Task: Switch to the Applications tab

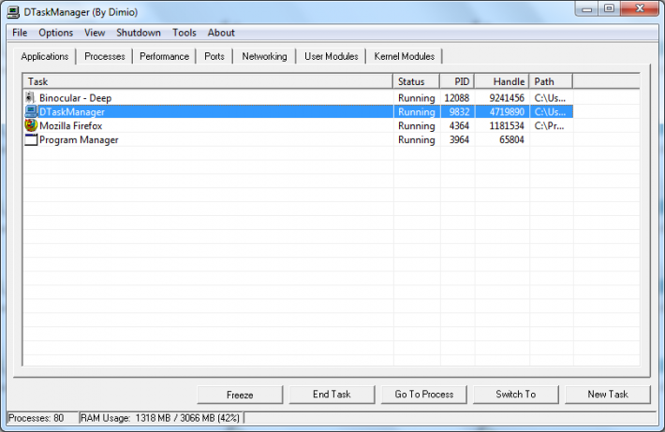Action: coord(45,56)
